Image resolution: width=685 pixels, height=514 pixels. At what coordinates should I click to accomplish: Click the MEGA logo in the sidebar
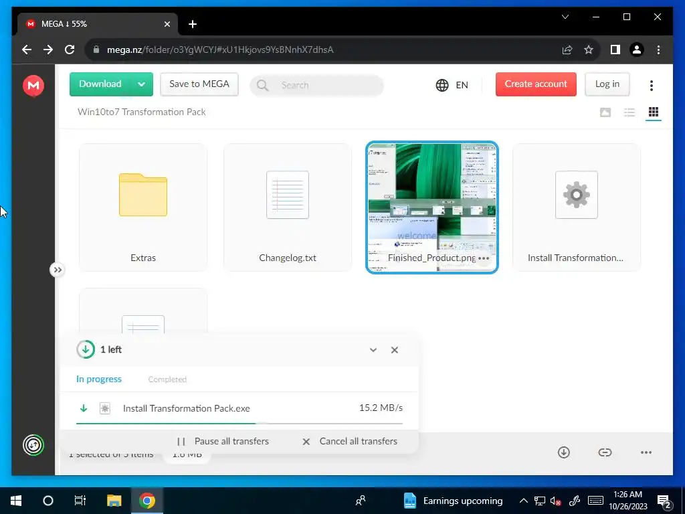(x=33, y=85)
